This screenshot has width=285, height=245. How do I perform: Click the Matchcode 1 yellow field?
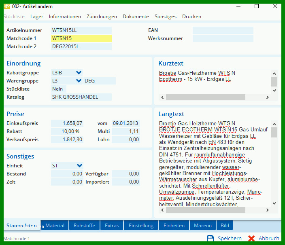pos(81,38)
